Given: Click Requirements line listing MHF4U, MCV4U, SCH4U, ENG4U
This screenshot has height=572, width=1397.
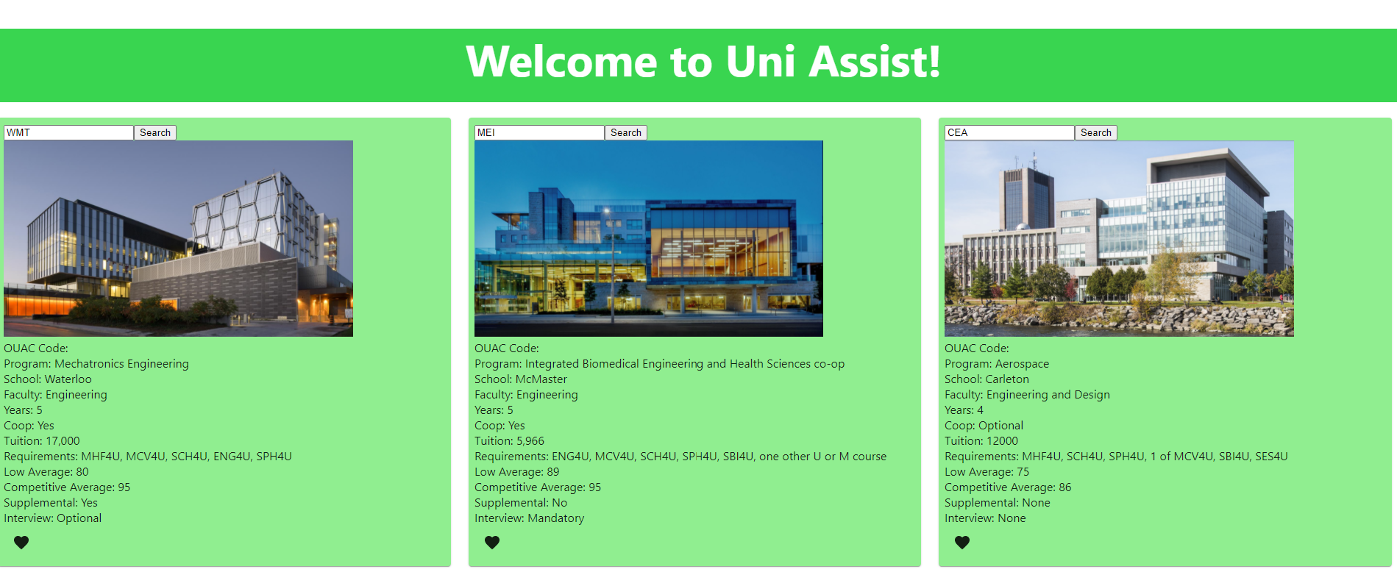Looking at the screenshot, I should pos(148,457).
